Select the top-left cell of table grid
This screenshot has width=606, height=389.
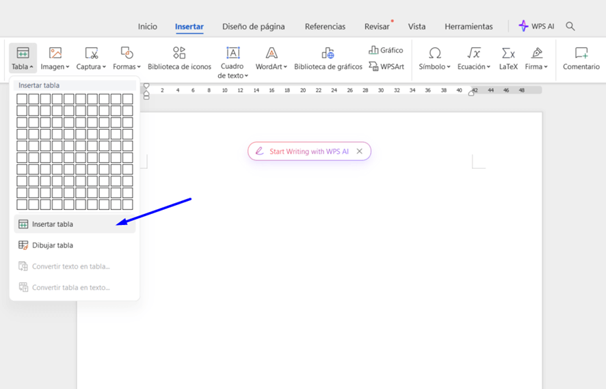tap(22, 99)
